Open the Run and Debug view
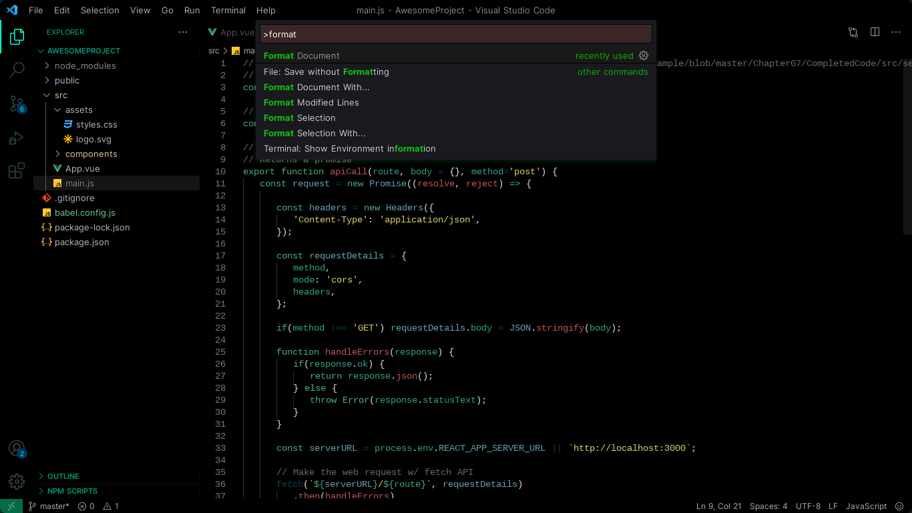 [x=17, y=138]
